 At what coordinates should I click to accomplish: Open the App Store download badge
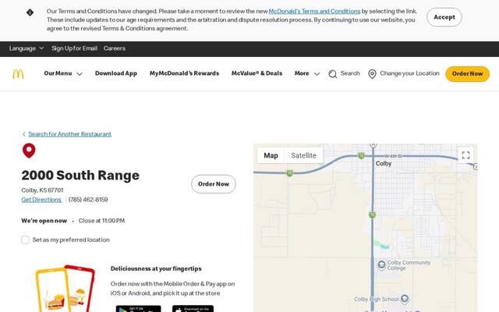tap(193, 309)
